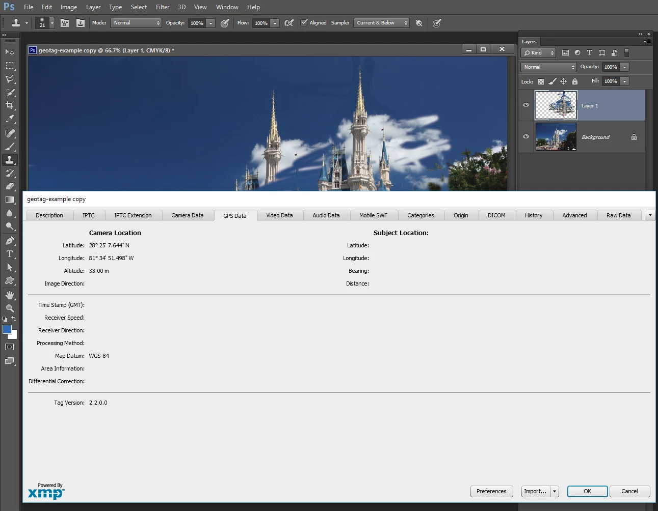Image resolution: width=658 pixels, height=511 pixels.
Task: Expand the more tabs dropdown arrow
Action: [x=650, y=215]
